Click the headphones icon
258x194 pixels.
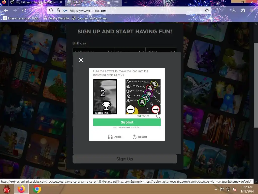point(110,137)
